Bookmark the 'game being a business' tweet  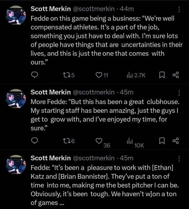[162, 75]
